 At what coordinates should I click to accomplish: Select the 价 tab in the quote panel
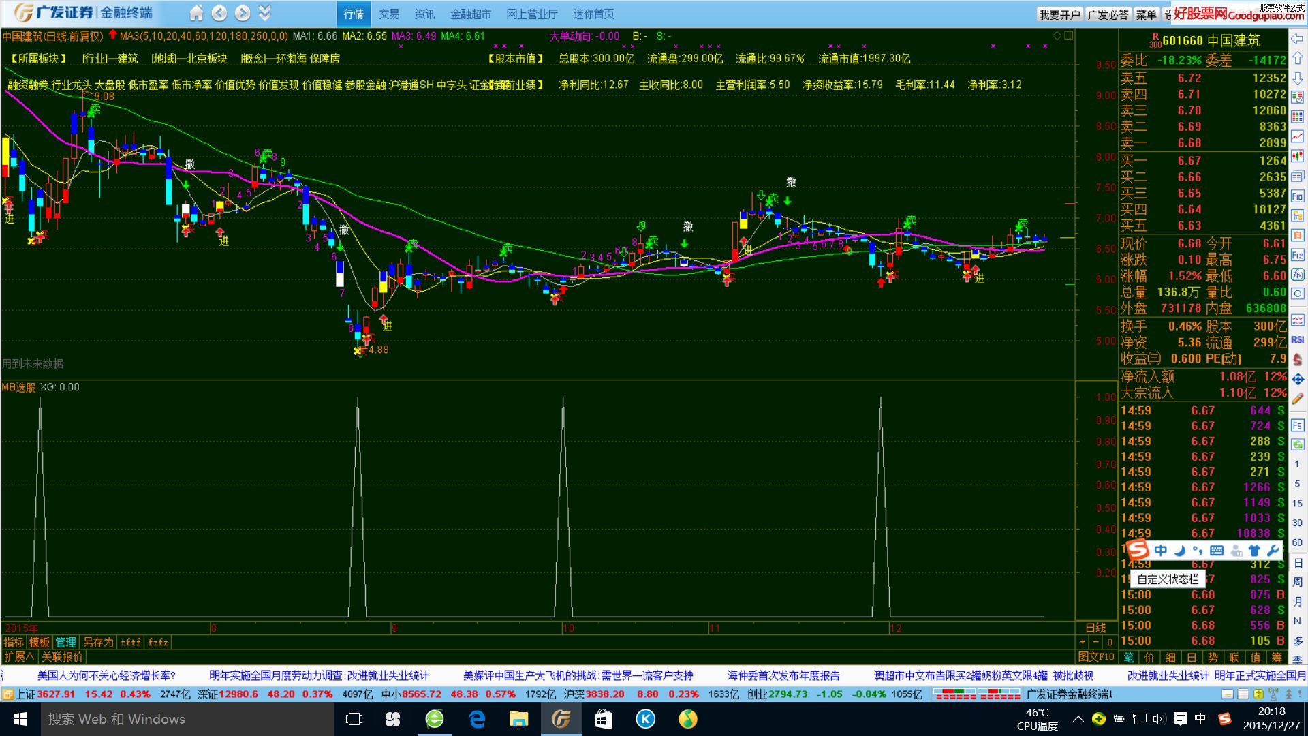point(1150,658)
